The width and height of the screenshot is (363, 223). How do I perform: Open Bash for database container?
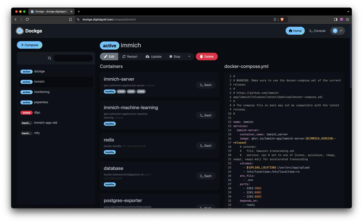pos(206,176)
